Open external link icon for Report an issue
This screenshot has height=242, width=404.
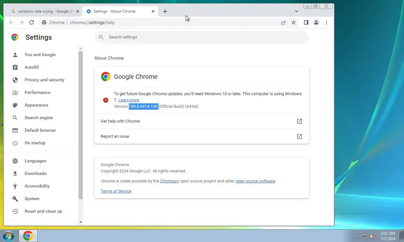300,136
